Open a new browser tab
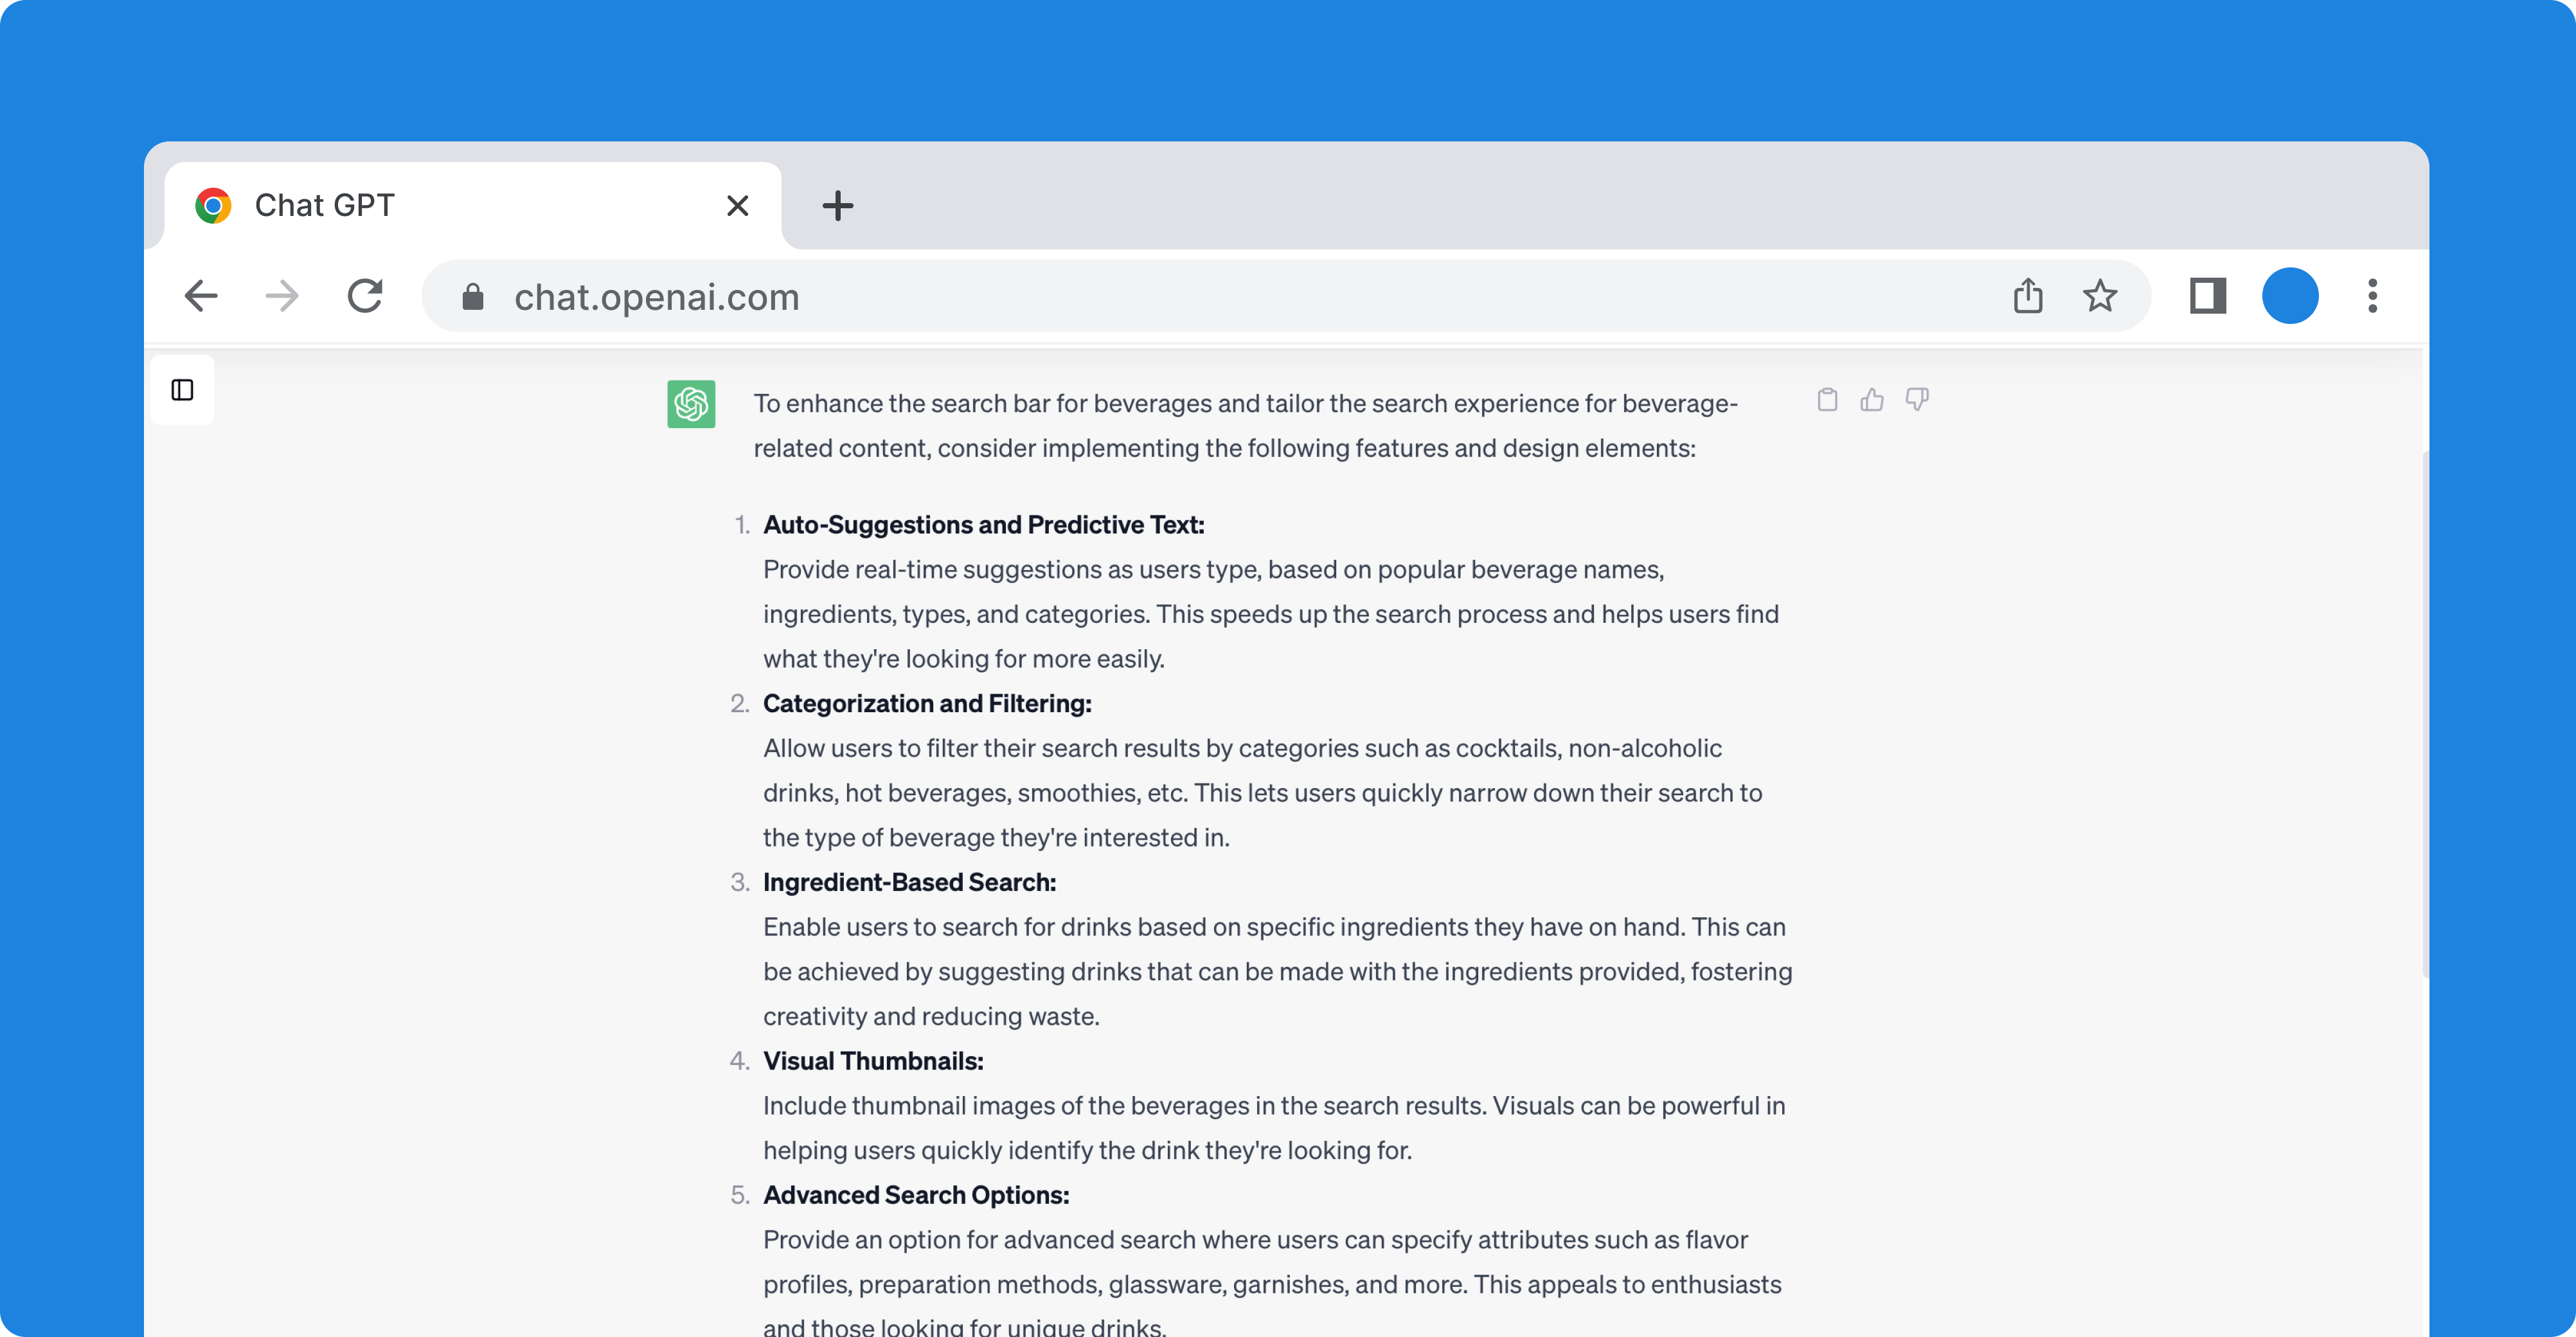Screen dimensions: 2576x1337 click(838, 206)
